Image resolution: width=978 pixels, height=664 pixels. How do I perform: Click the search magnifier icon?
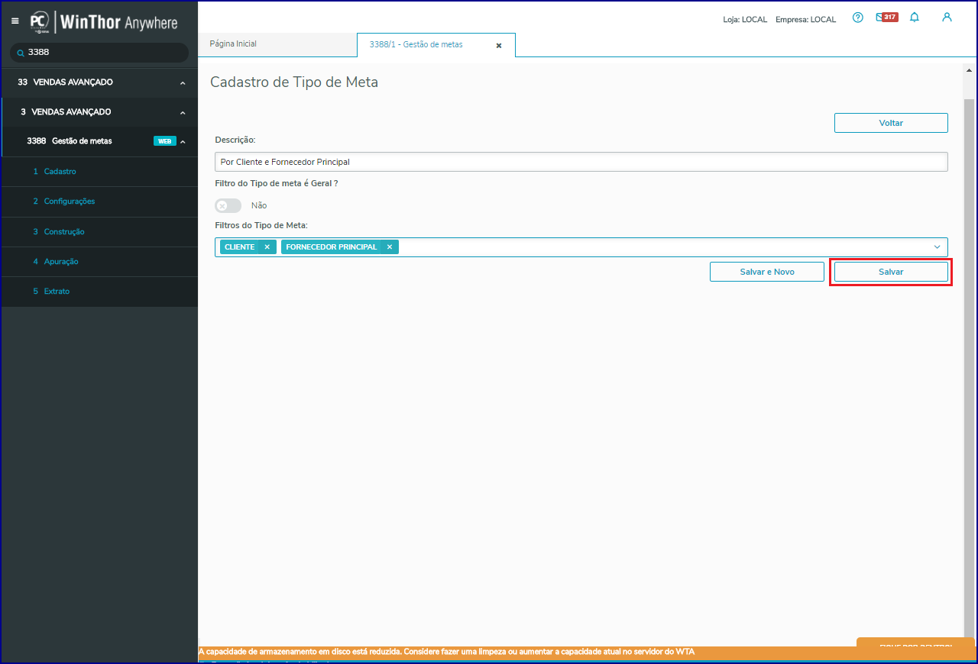pos(21,53)
